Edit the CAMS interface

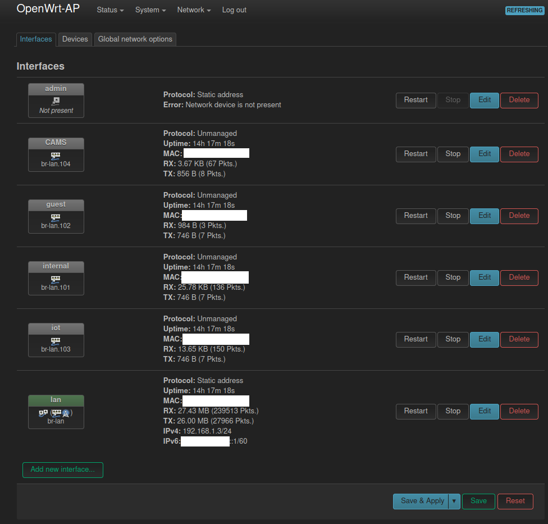click(485, 154)
